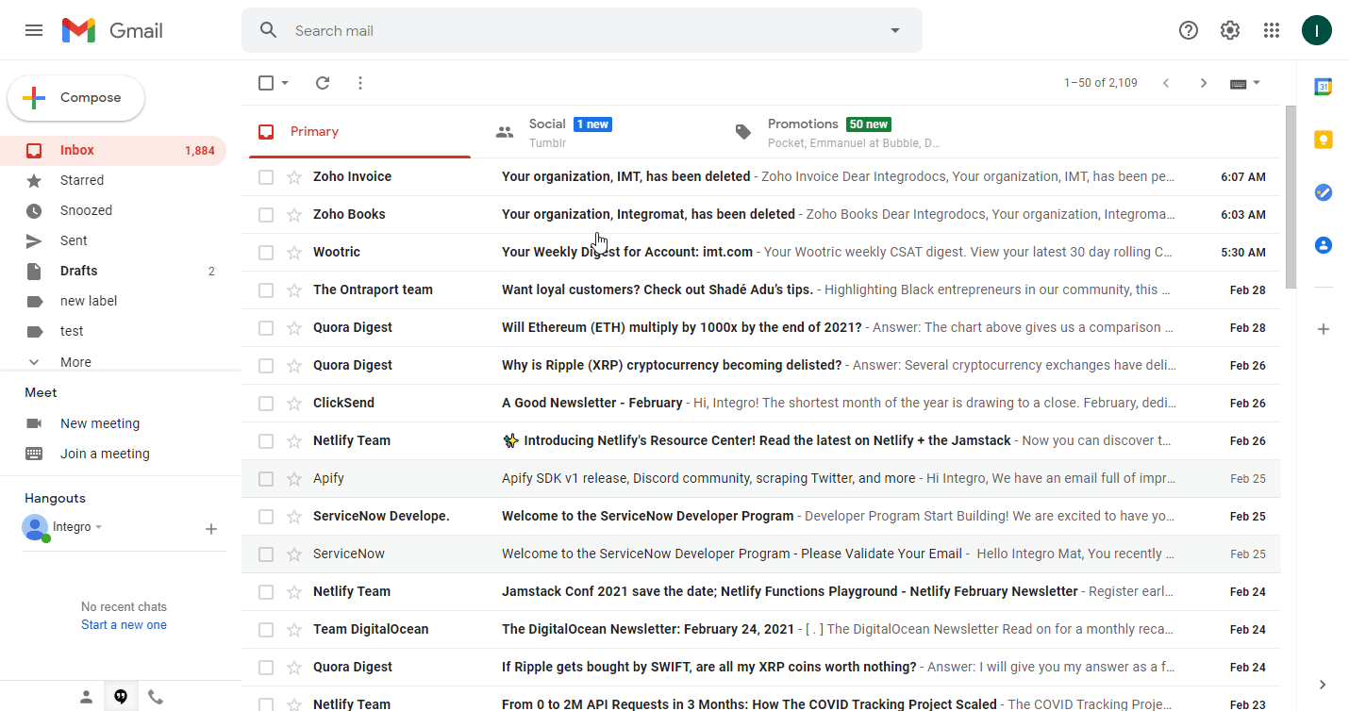Open the Google apps grid icon
This screenshot has width=1349, height=711.
tap(1272, 30)
